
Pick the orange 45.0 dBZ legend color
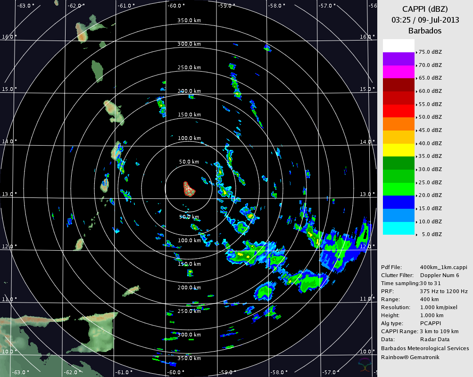398,124
